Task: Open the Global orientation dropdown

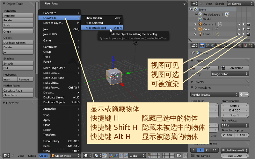Action: (137, 156)
